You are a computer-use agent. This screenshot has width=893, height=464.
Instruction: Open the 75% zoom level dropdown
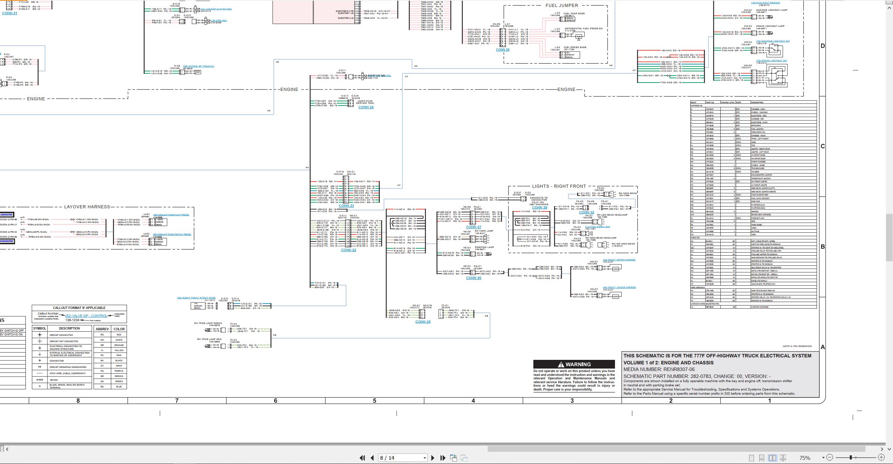pos(823,458)
